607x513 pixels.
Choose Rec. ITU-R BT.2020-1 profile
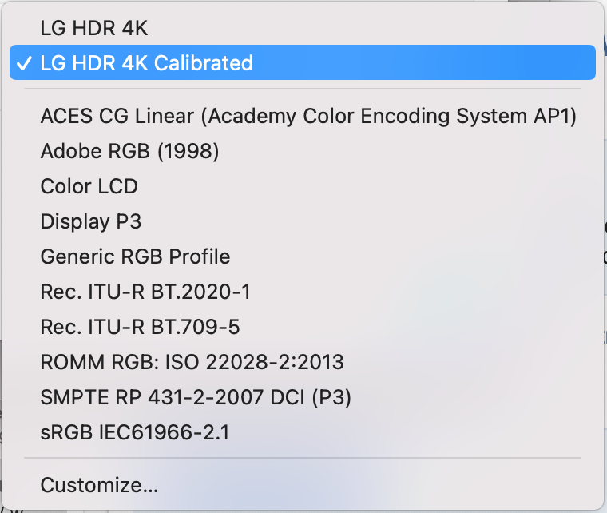pyautogui.click(x=145, y=292)
